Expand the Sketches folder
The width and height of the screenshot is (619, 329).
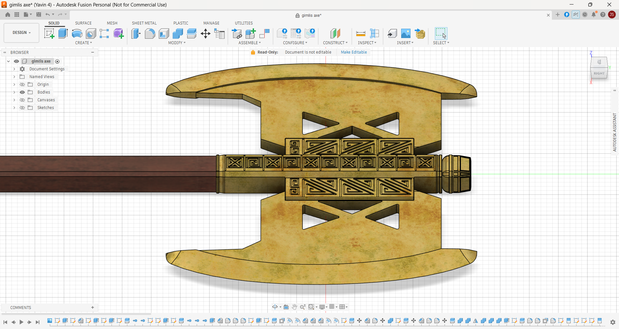(x=14, y=108)
